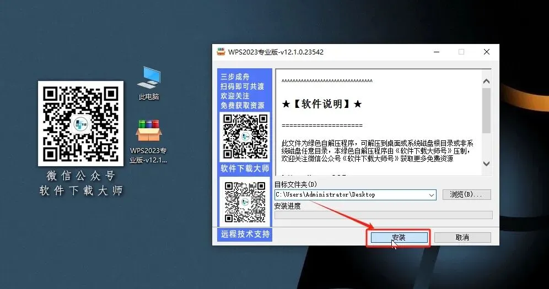Click the 三步成舟 text in the sidebar

235,77
